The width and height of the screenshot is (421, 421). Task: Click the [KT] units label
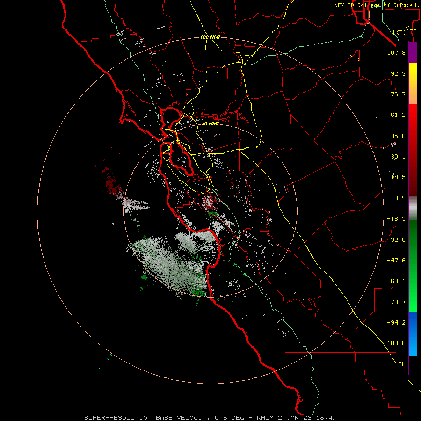[399, 32]
